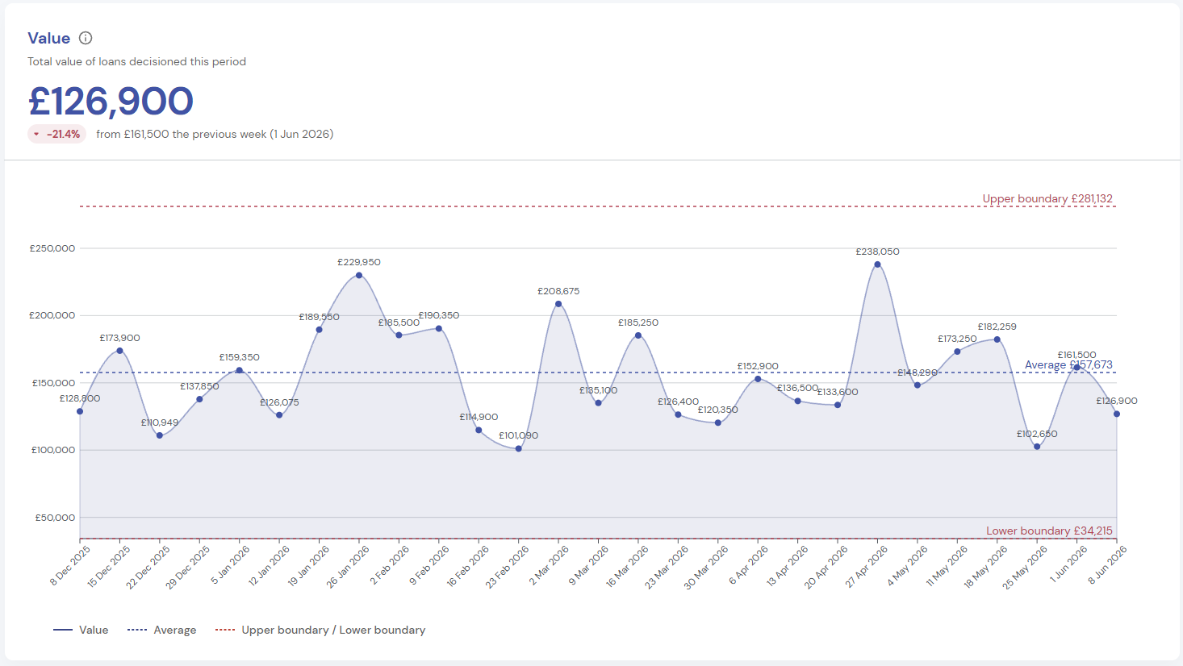Image resolution: width=1183 pixels, height=666 pixels.
Task: Select the £185,250 data point
Action: click(638, 335)
